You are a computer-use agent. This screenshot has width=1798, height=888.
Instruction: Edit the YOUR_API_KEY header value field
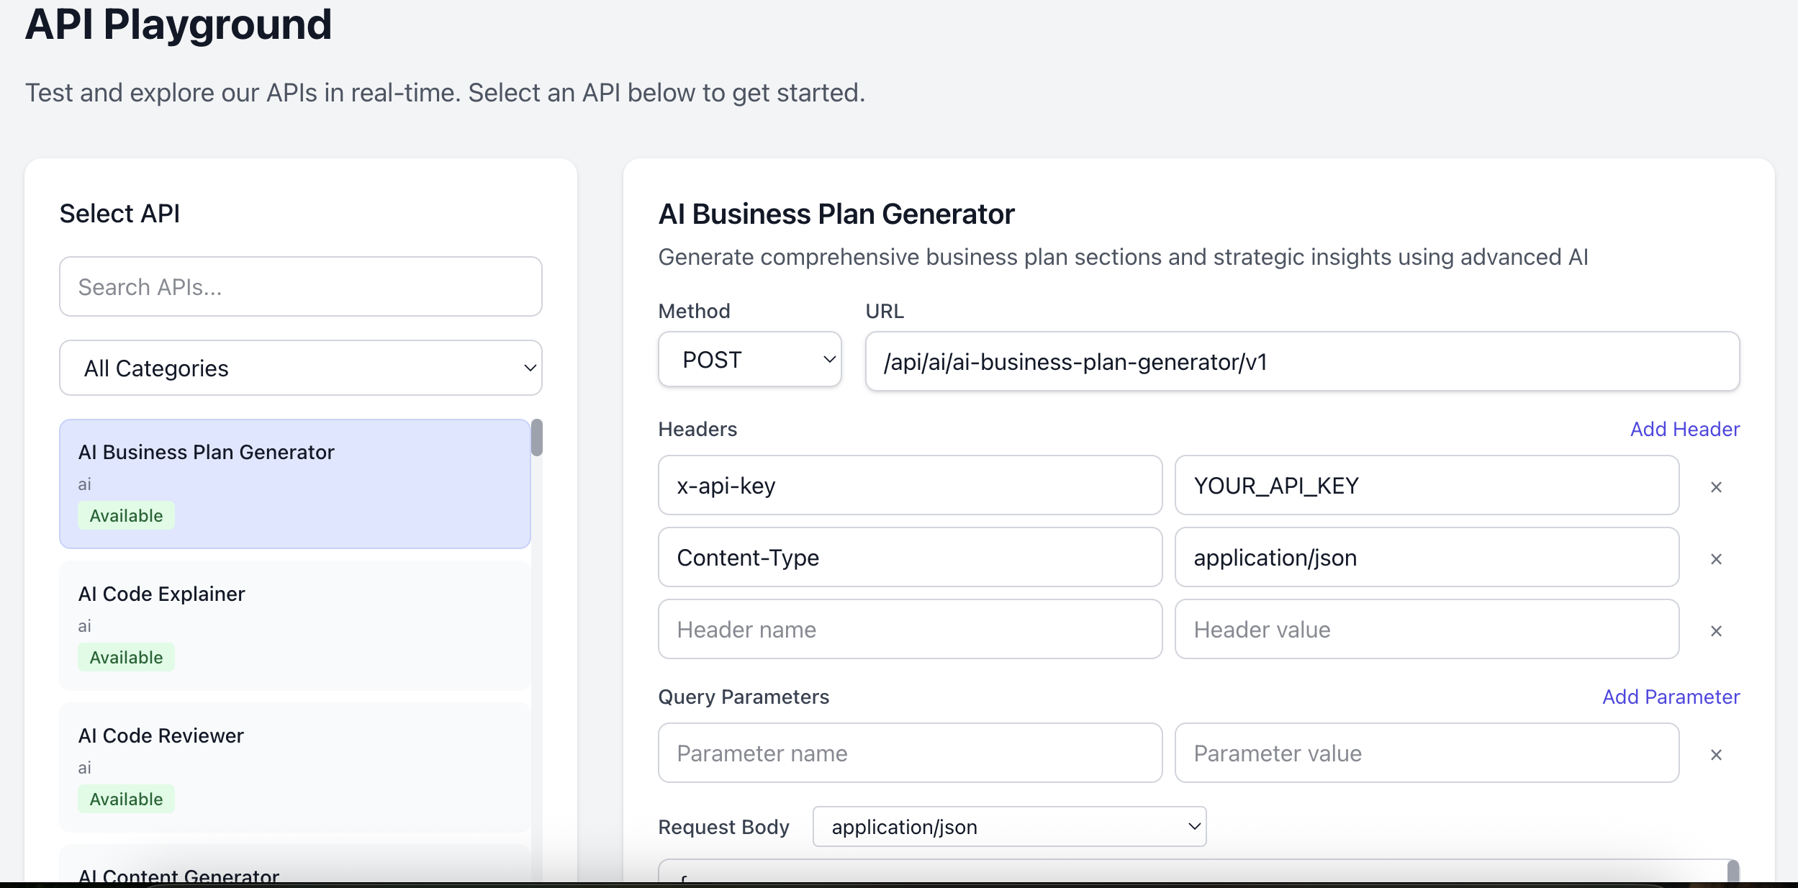[x=1426, y=486]
